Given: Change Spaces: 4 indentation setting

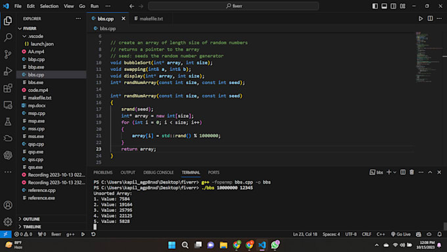Looking at the screenshot, I should click(x=331, y=234).
